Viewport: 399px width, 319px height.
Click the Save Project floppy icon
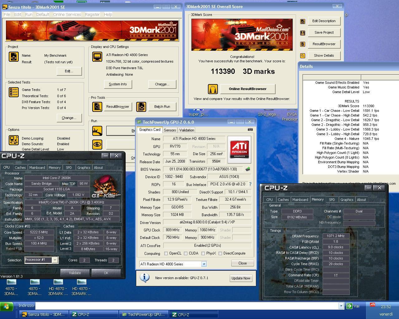pos(303,33)
